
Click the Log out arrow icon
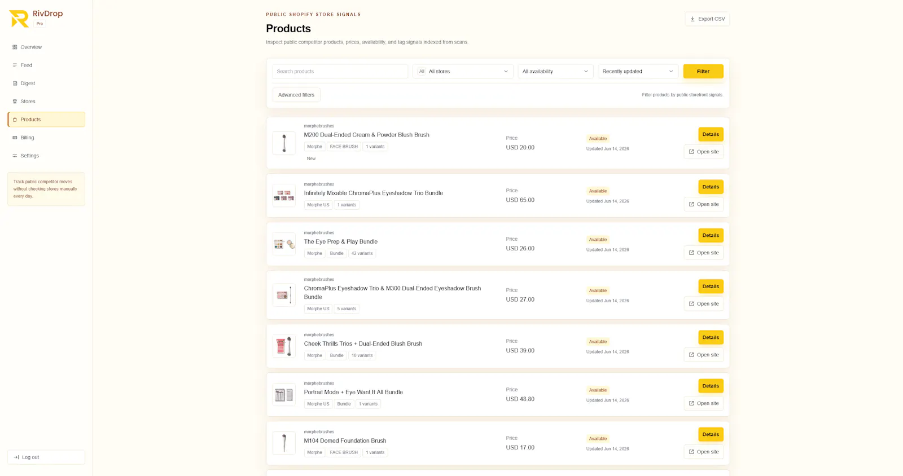[16, 457]
